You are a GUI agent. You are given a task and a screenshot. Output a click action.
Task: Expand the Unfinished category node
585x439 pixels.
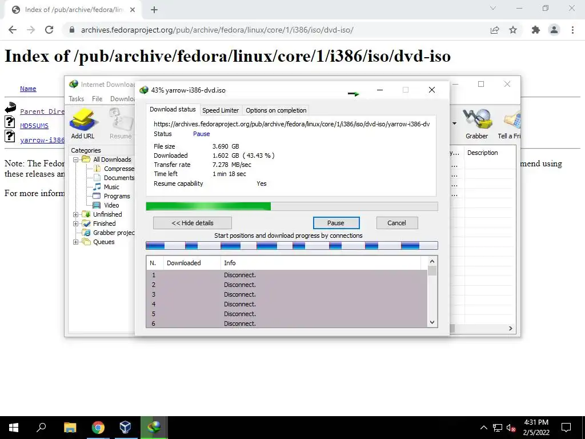(75, 214)
